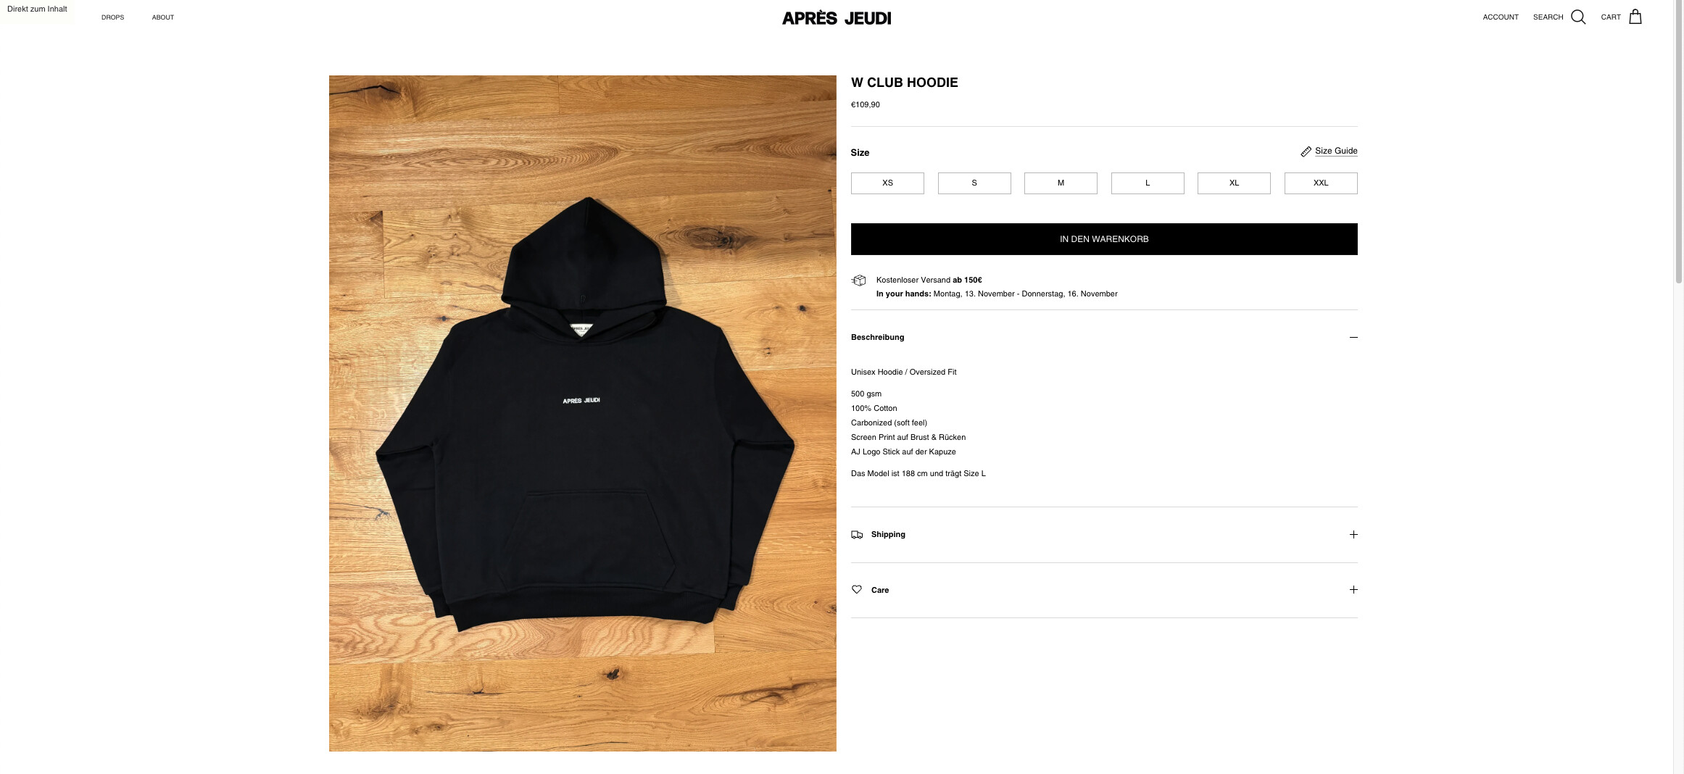The image size is (1684, 774).
Task: Expand the Shipping section plus
Action: coord(1353,535)
